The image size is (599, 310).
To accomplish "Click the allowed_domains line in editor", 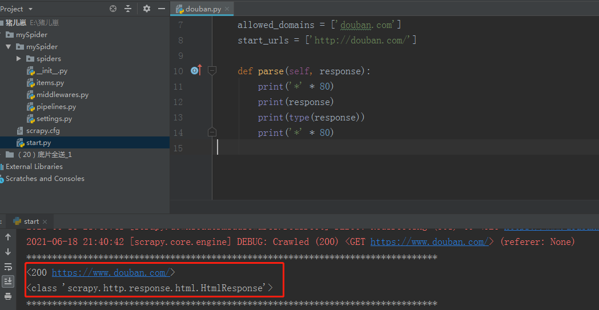I will tap(319, 25).
